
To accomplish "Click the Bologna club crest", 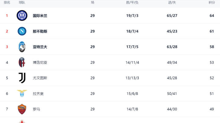I will point(22,62).
